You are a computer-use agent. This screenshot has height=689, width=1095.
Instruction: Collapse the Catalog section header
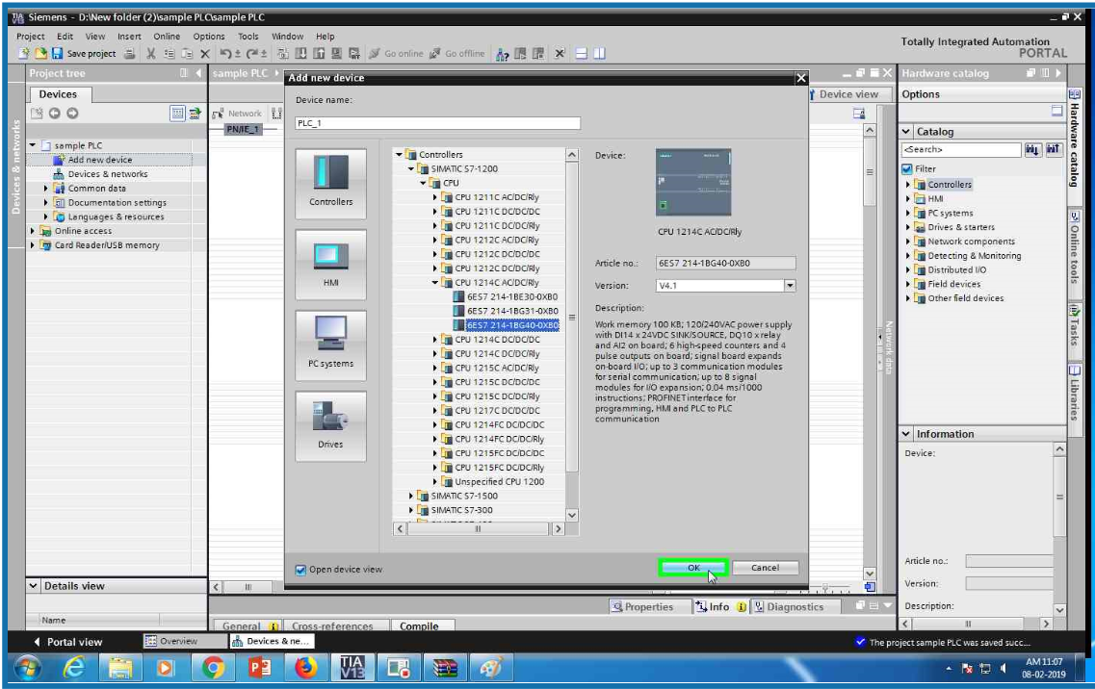click(905, 131)
